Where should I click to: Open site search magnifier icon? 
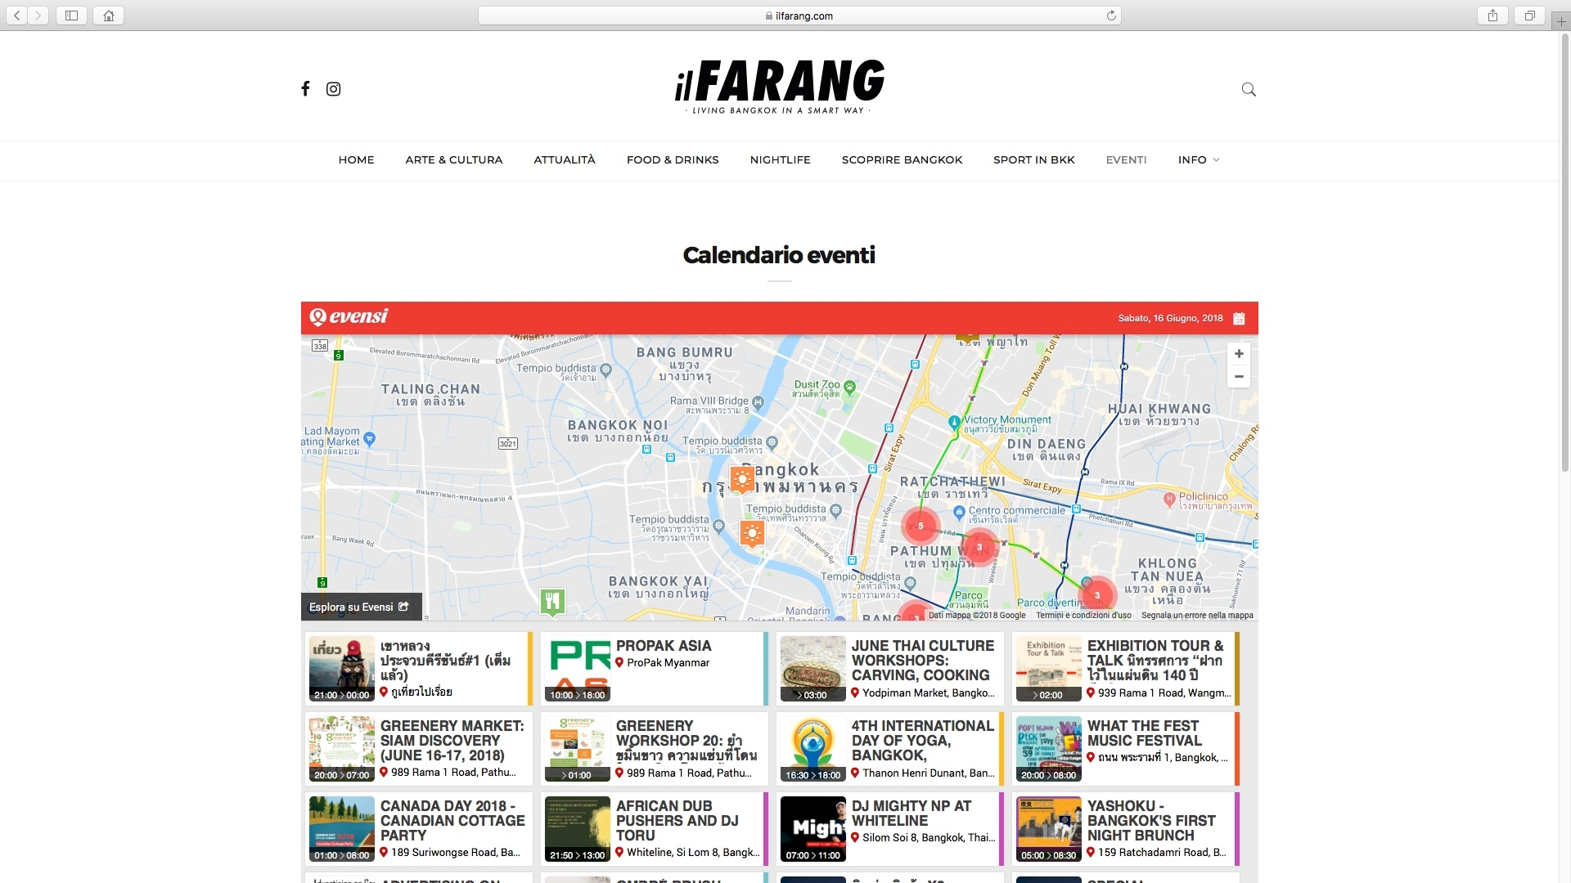coord(1249,89)
